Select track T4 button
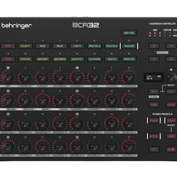Image resolution: width=177 pixels, height=178 pixels. (x=171, y=59)
